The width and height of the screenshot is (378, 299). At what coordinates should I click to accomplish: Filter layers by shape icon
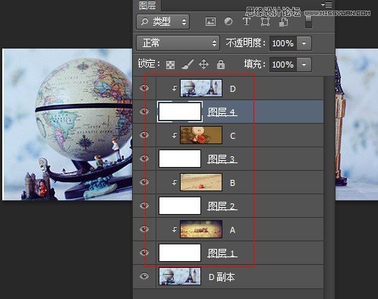click(265, 22)
